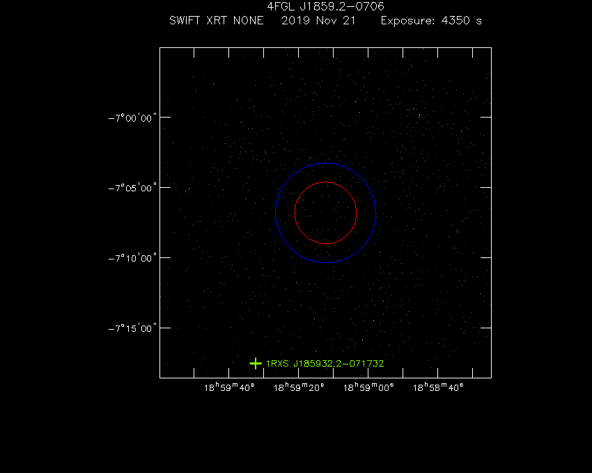Click the 18h59m20s right ascension label

pyautogui.click(x=299, y=387)
